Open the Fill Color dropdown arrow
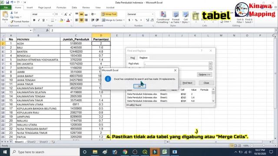278x156 pixels. click(64, 20)
